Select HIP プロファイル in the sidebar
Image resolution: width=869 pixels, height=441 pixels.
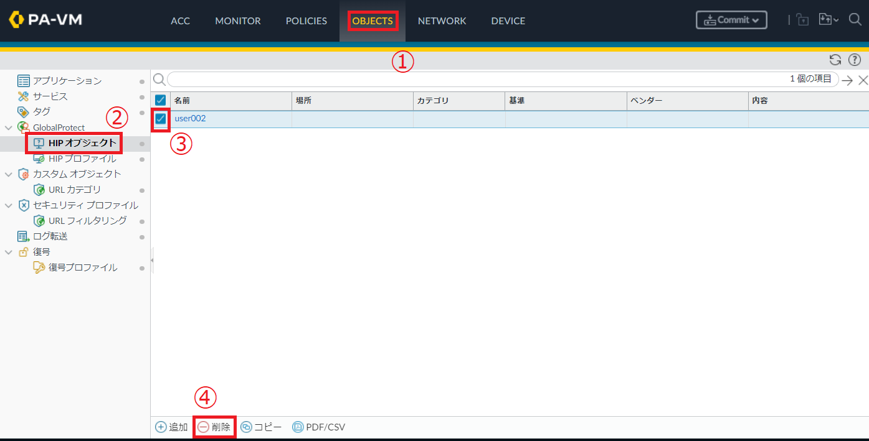(x=82, y=159)
